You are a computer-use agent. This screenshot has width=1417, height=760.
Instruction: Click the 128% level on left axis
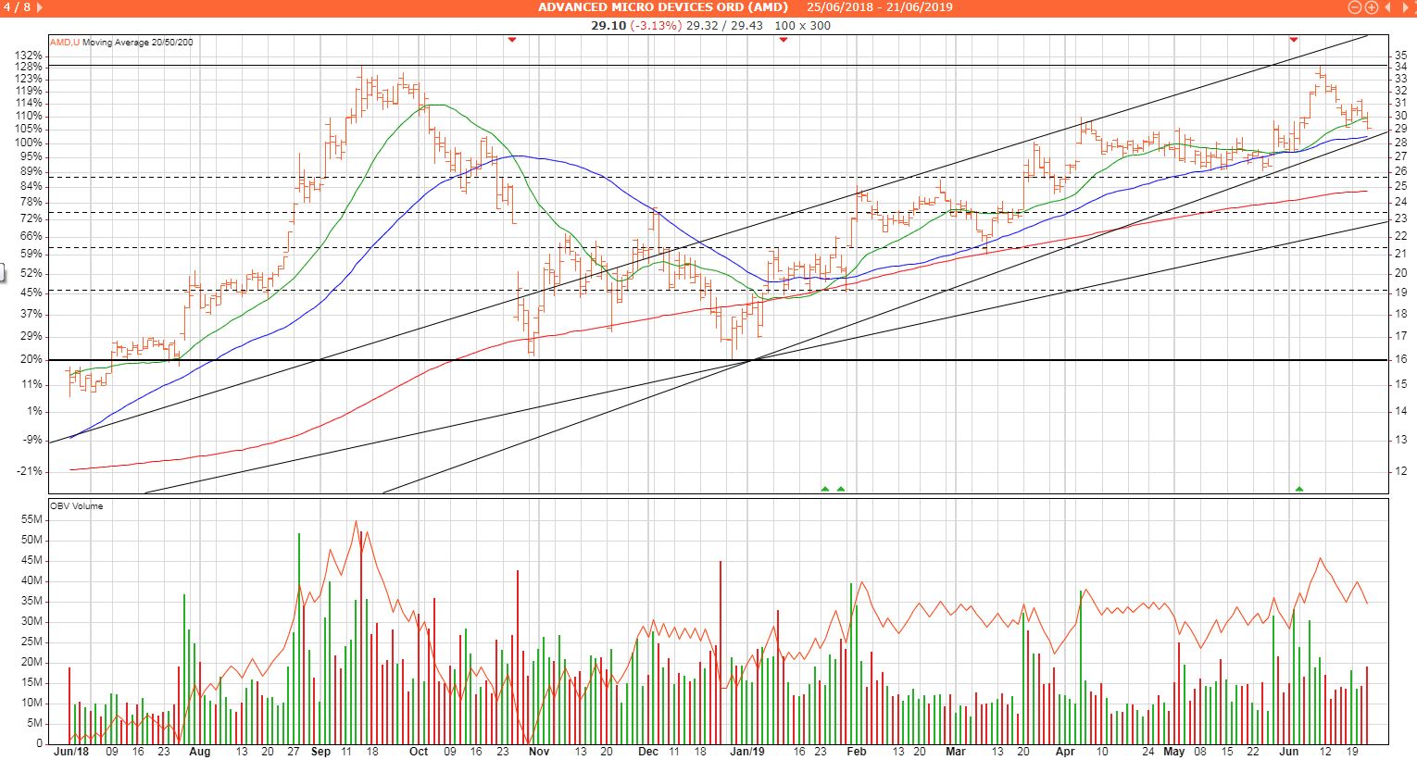tap(28, 67)
